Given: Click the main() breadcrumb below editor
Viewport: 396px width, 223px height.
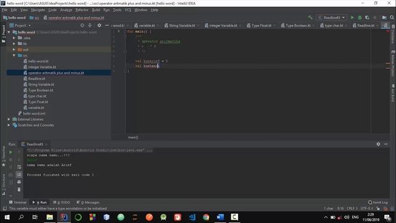Looking at the screenshot, I should [133, 138].
